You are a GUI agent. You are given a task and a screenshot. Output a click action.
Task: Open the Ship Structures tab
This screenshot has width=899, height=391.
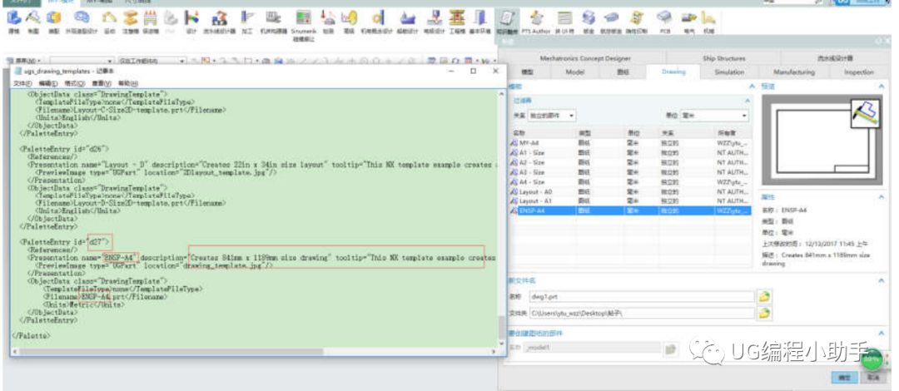click(x=724, y=58)
